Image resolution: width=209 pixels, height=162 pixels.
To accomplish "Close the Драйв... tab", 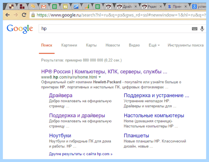I will click(x=136, y=7).
